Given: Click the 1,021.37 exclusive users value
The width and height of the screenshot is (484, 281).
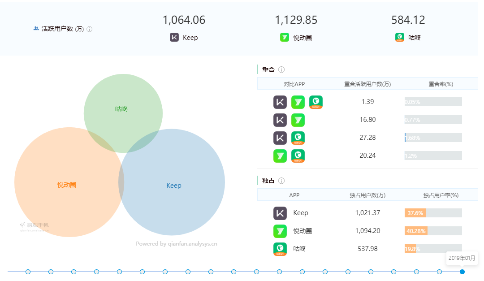Looking at the screenshot, I should (x=367, y=213).
